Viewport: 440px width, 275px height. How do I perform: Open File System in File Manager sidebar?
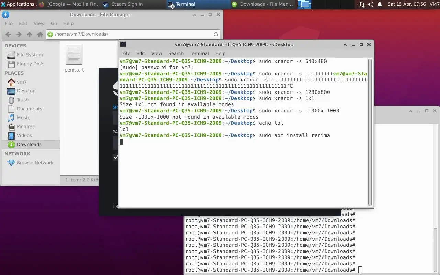[x=30, y=55]
